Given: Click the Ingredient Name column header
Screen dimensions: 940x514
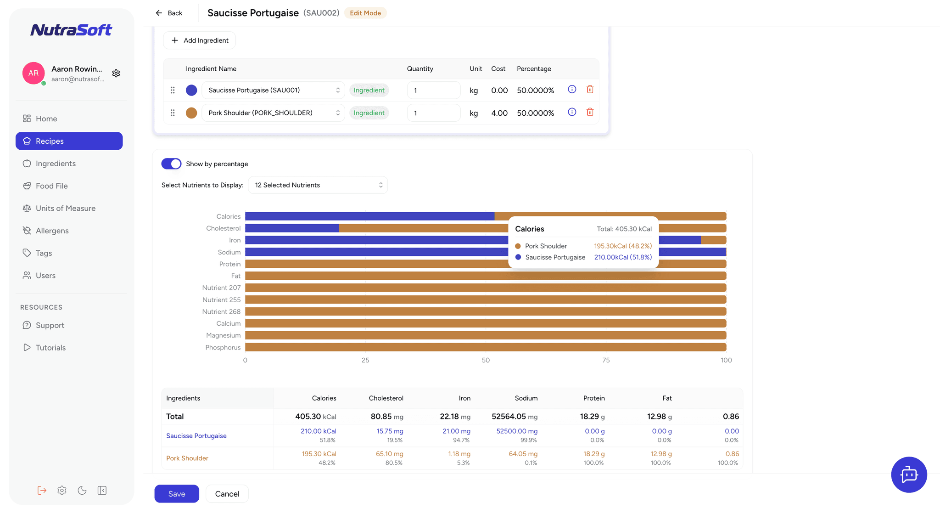Looking at the screenshot, I should [211, 68].
